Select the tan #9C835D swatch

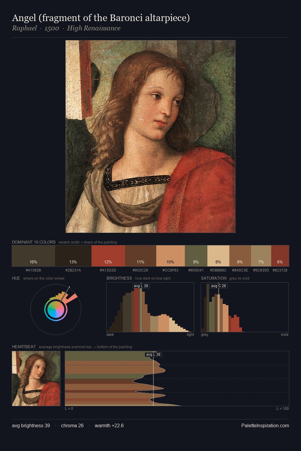(261, 256)
